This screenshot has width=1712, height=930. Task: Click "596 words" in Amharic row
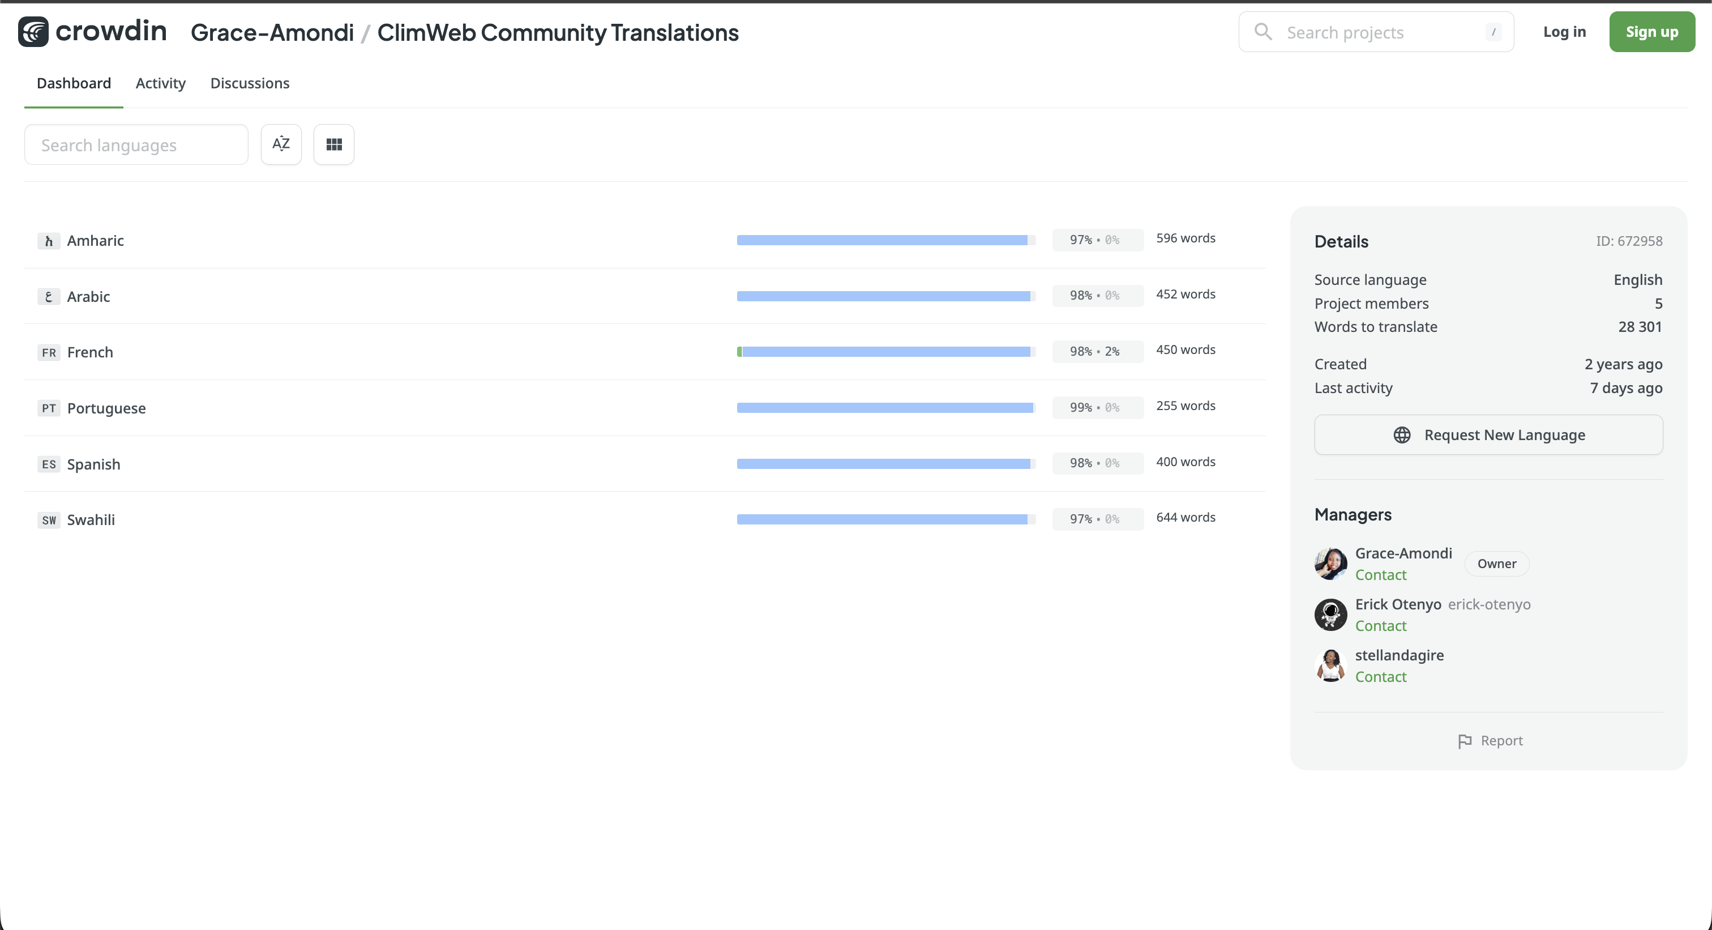tap(1185, 238)
